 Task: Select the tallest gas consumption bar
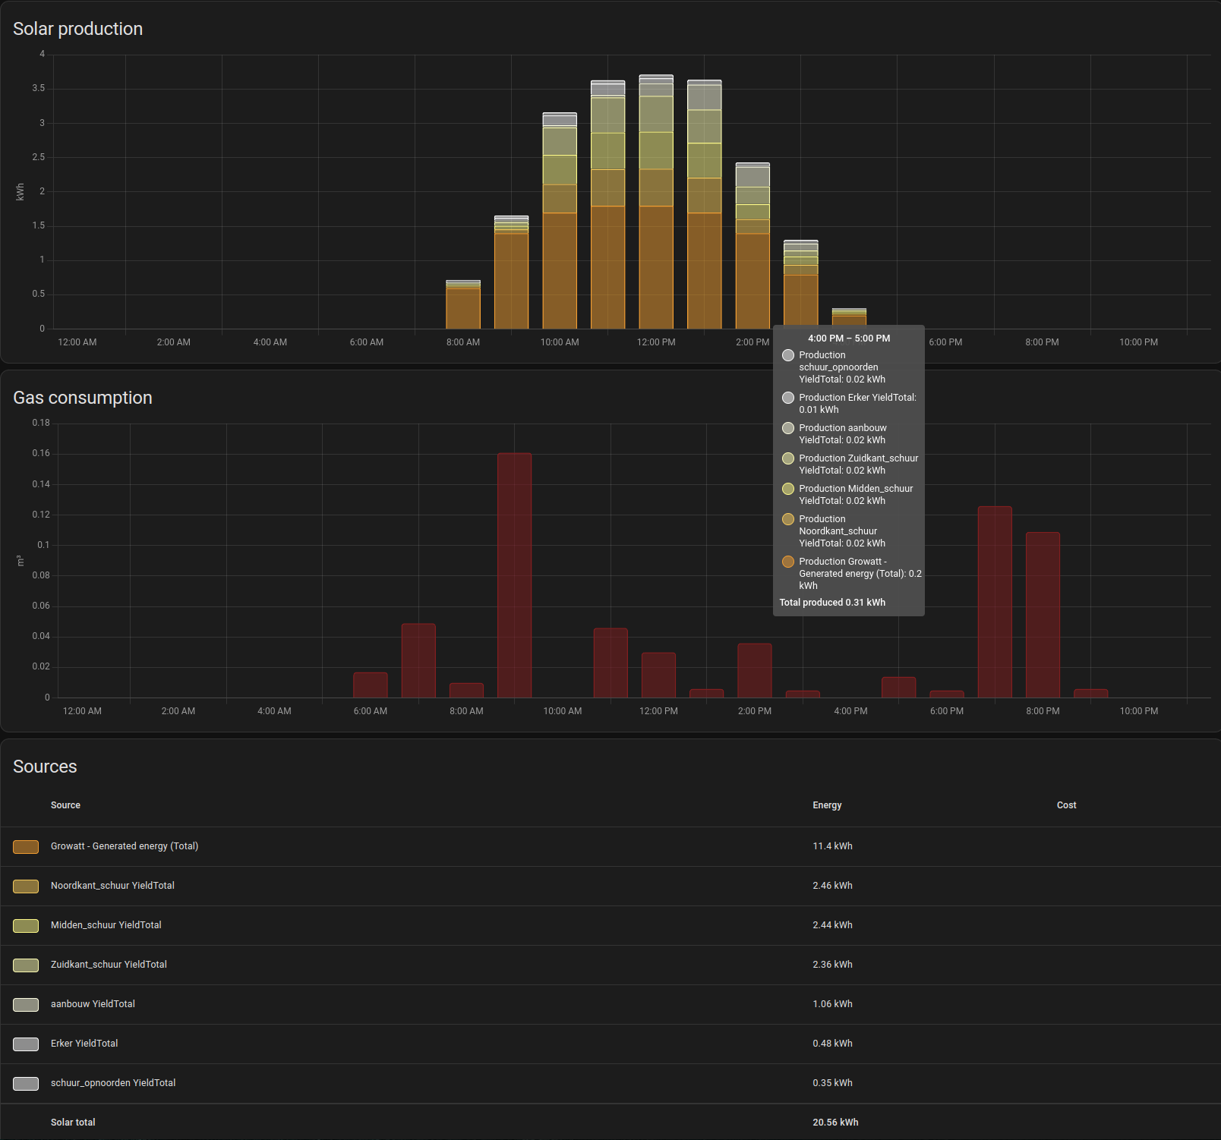tap(514, 575)
